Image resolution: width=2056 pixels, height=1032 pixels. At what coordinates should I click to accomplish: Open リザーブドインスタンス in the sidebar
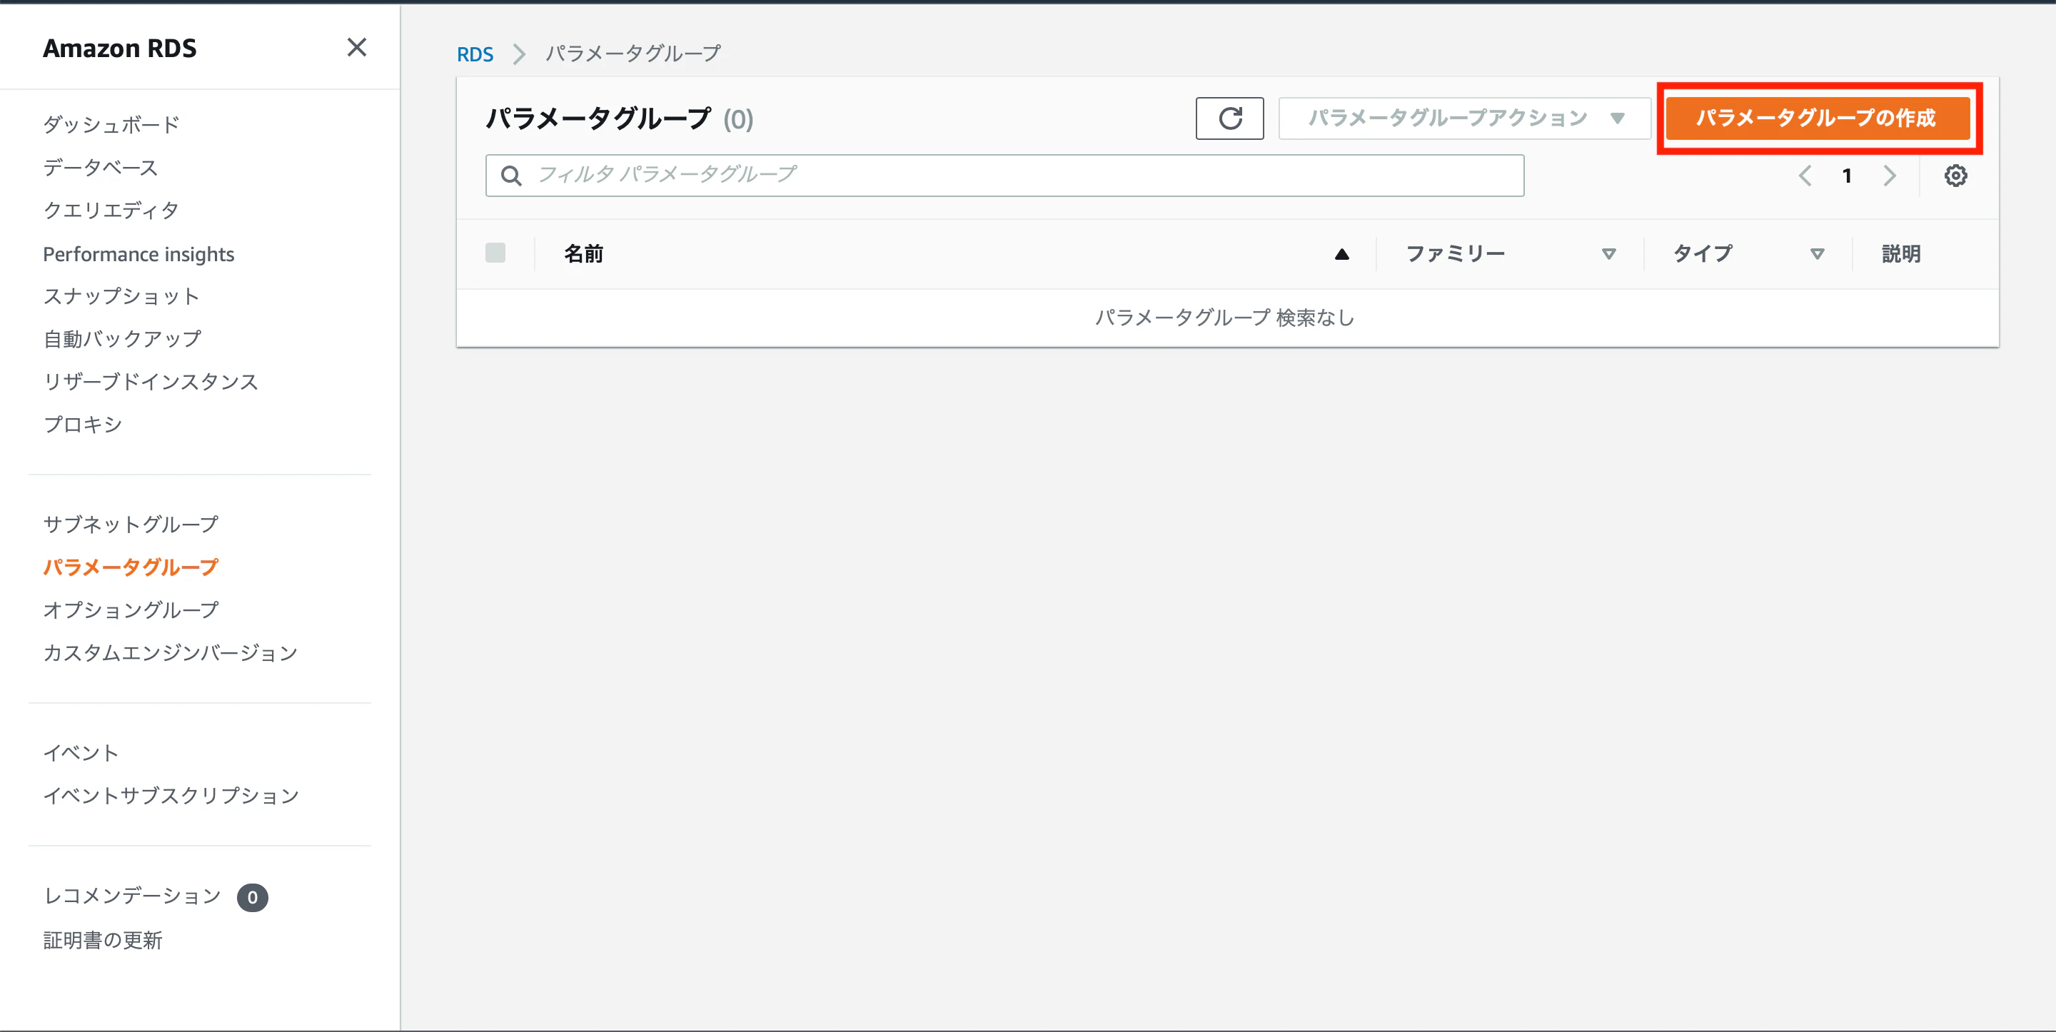151,382
